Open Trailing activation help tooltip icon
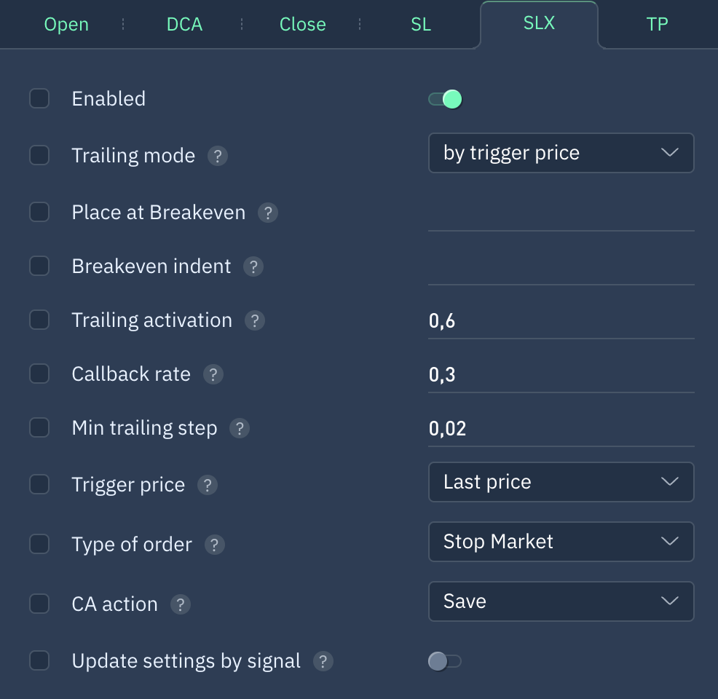 point(255,321)
